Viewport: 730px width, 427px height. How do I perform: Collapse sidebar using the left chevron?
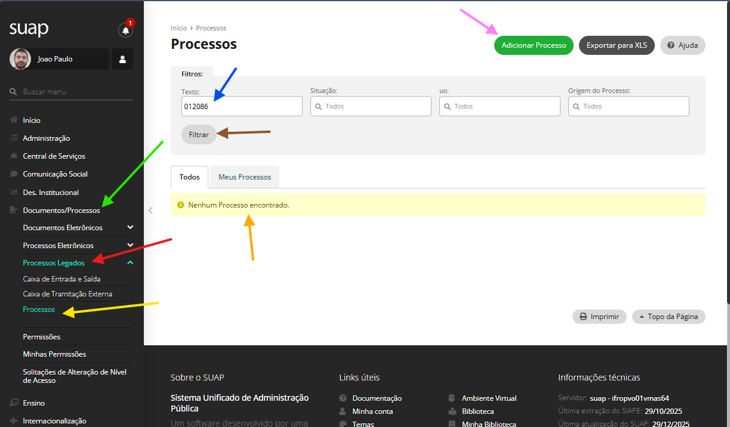coord(150,210)
